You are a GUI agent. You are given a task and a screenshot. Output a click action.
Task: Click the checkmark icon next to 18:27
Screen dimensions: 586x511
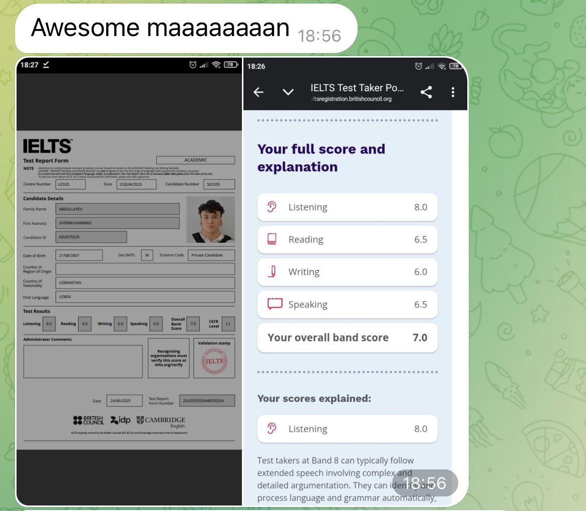(46, 65)
